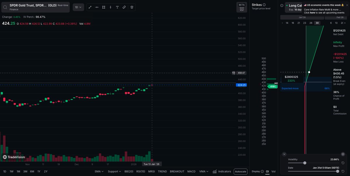
Task: Delete drawings with the trash icon
Action: (x=132, y=7)
